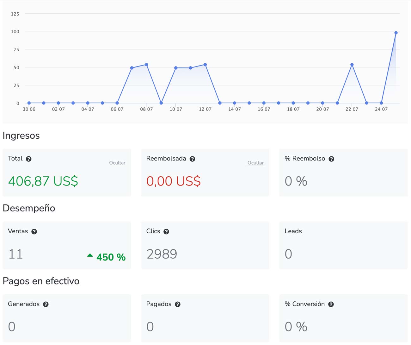This screenshot has height=345, width=411.
Task: Select the 24 07 axis label
Action: pyautogui.click(x=381, y=109)
